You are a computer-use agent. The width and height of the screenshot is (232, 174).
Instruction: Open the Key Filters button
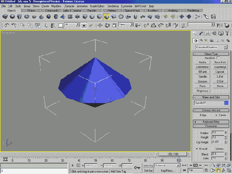167,170
